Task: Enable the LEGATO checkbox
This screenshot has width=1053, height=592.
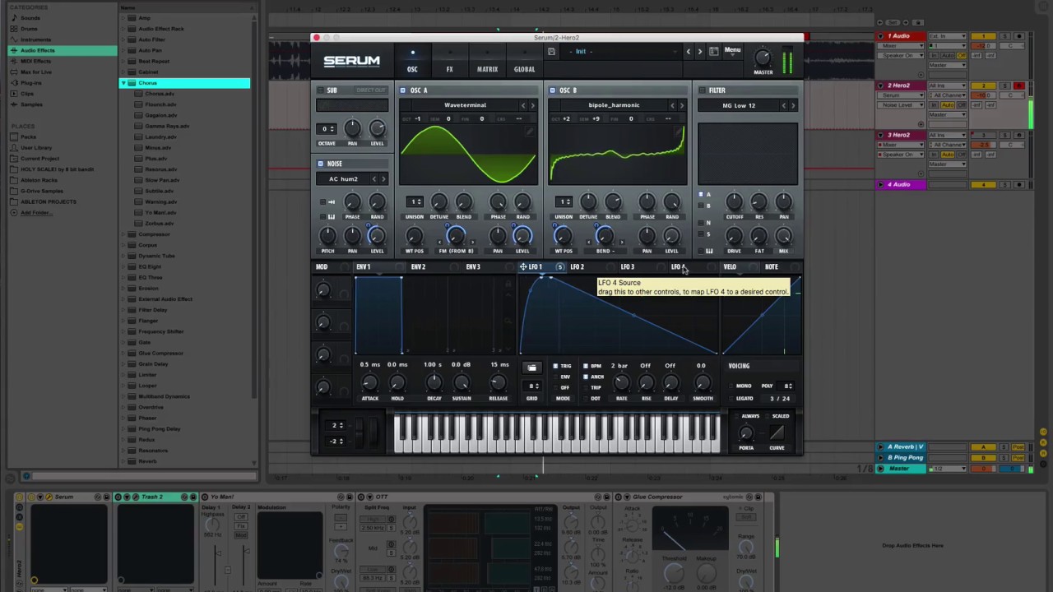Action: pyautogui.click(x=731, y=398)
